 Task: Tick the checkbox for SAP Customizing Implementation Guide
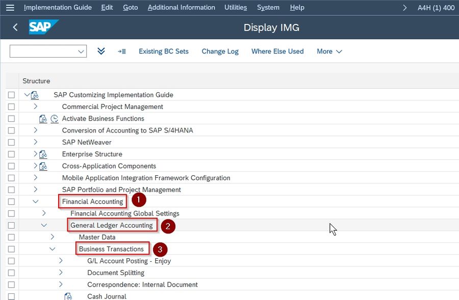pos(11,95)
